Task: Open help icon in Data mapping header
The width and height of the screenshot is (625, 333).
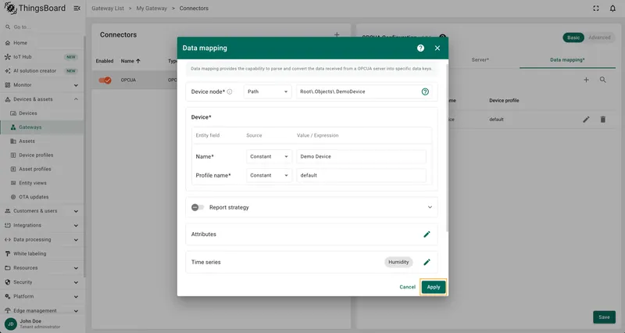Action: (x=420, y=48)
